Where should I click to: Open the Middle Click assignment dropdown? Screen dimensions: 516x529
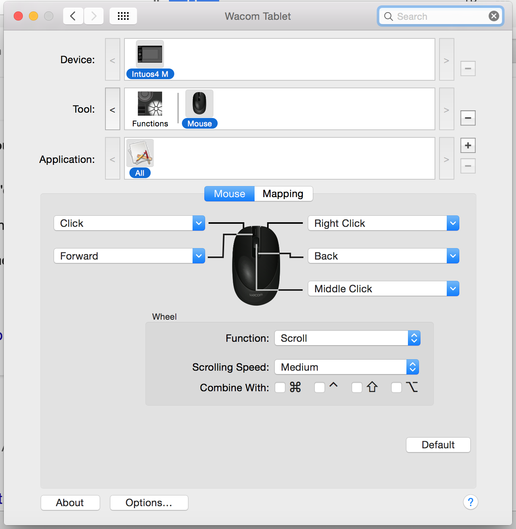click(x=384, y=289)
